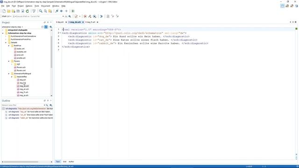Click the Format and Indent toolbar icon
299x168 pixels.
(x=108, y=16)
